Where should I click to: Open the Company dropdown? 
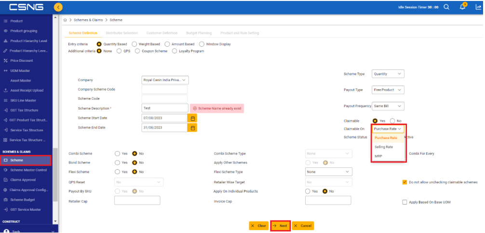coord(165,80)
